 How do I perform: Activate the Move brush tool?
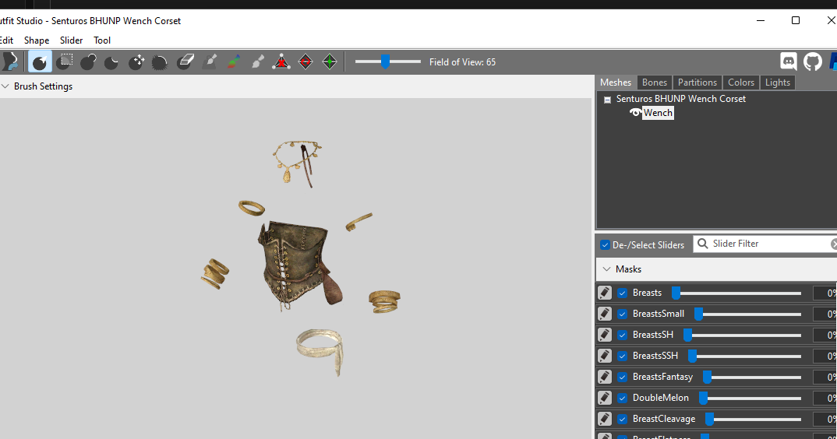pyautogui.click(x=136, y=62)
